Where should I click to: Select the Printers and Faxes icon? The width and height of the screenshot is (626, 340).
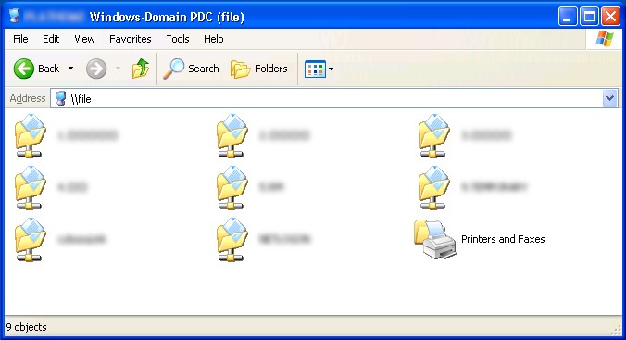click(480, 239)
